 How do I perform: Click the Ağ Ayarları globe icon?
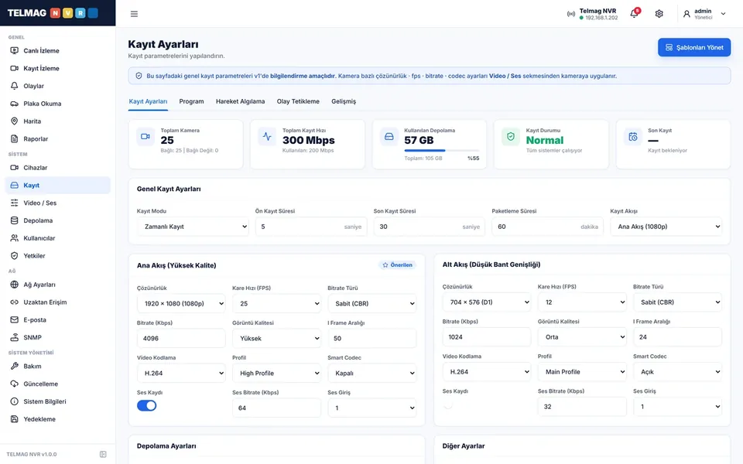click(x=14, y=285)
